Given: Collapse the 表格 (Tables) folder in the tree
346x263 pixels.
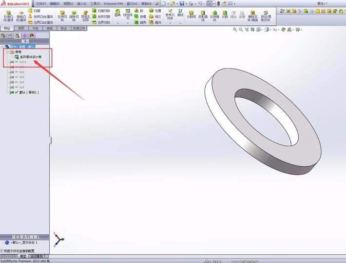Looking at the screenshot, I should point(7,52).
